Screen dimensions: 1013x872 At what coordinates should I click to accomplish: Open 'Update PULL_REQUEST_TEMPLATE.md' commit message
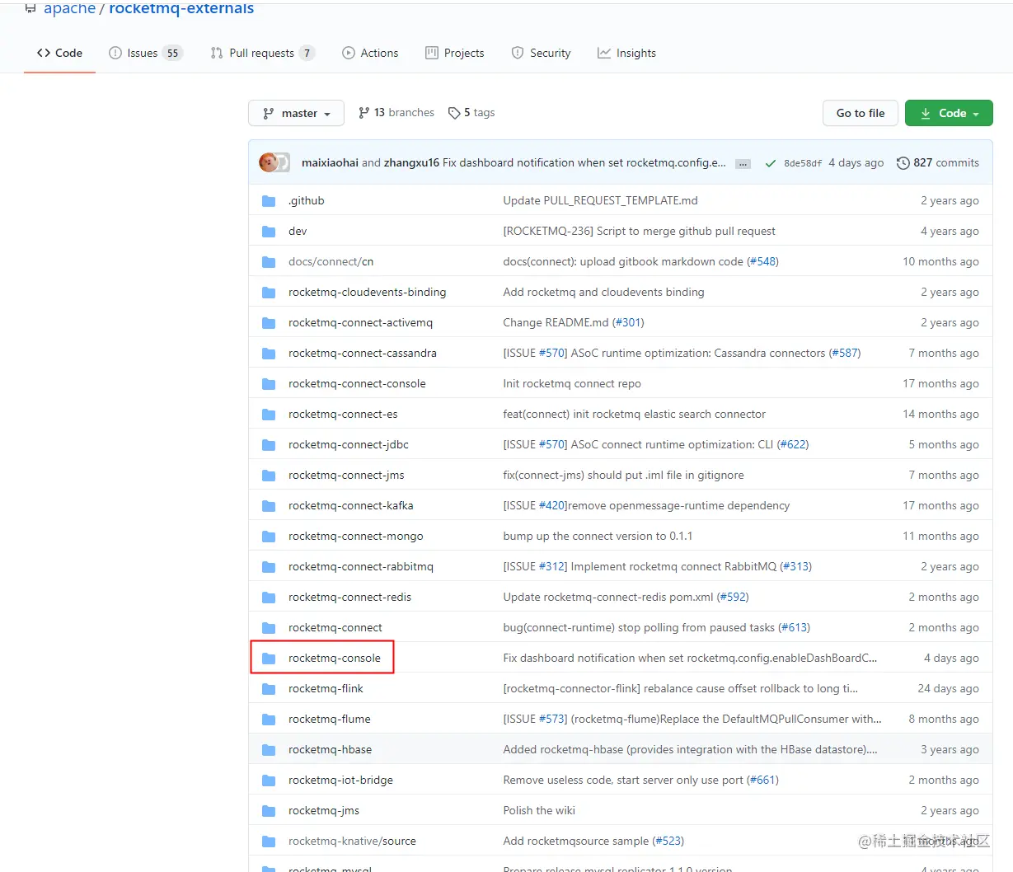click(x=600, y=201)
